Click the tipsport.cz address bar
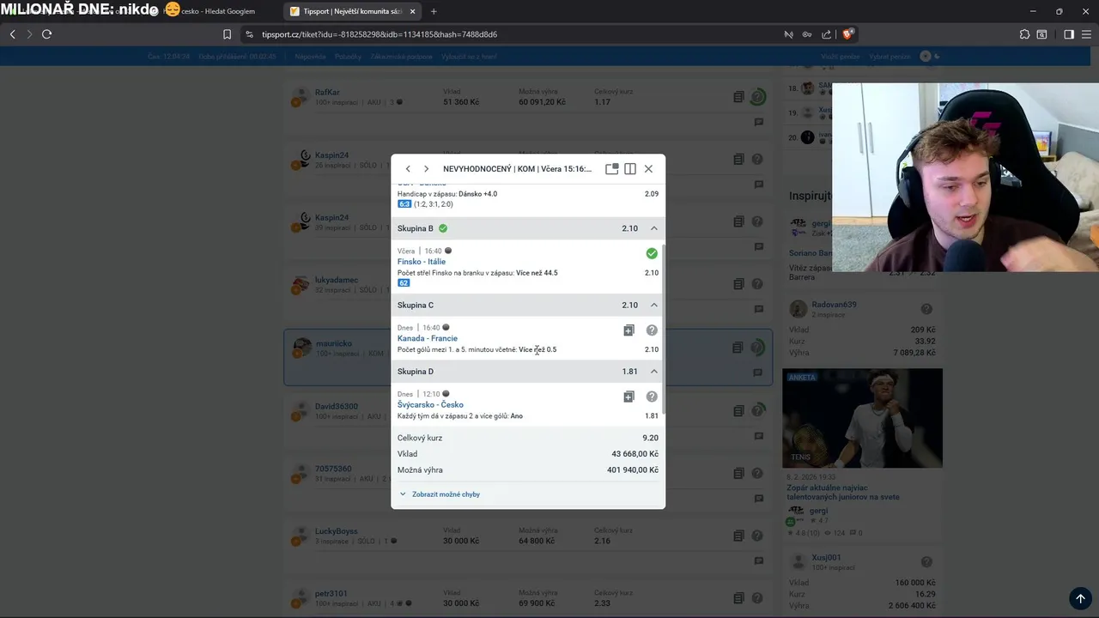 click(379, 34)
